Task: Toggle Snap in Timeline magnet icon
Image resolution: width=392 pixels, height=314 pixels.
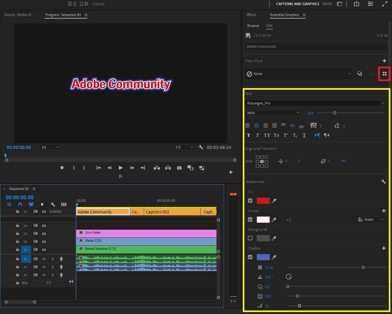Action: point(20,204)
